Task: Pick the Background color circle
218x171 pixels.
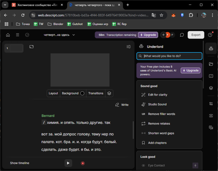Action: pyautogui.click(x=82, y=93)
